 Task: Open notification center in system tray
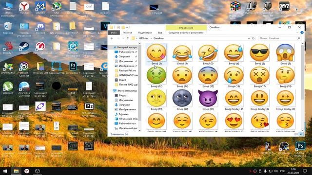(305, 171)
